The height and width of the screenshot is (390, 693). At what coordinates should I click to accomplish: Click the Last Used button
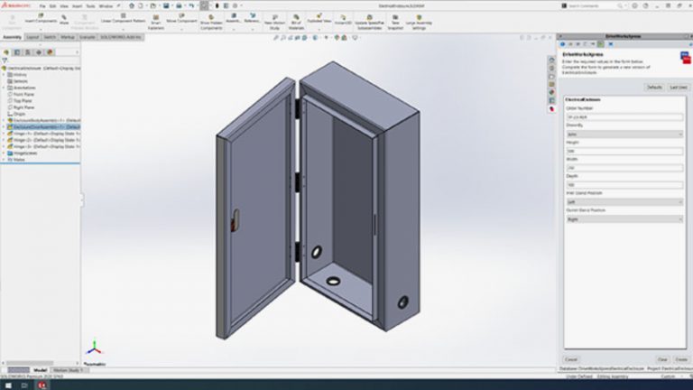(679, 88)
